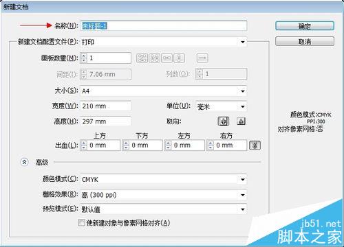Toggle the bleed link chain icon
The image size is (344, 247).
[255, 145]
